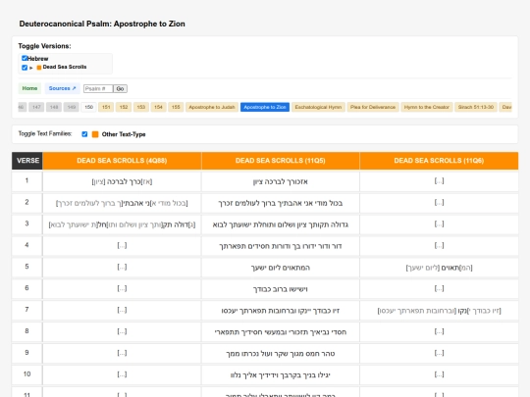Click 4Q88 Hebrew text in verse 3
530x397 pixels.
tap(122, 224)
